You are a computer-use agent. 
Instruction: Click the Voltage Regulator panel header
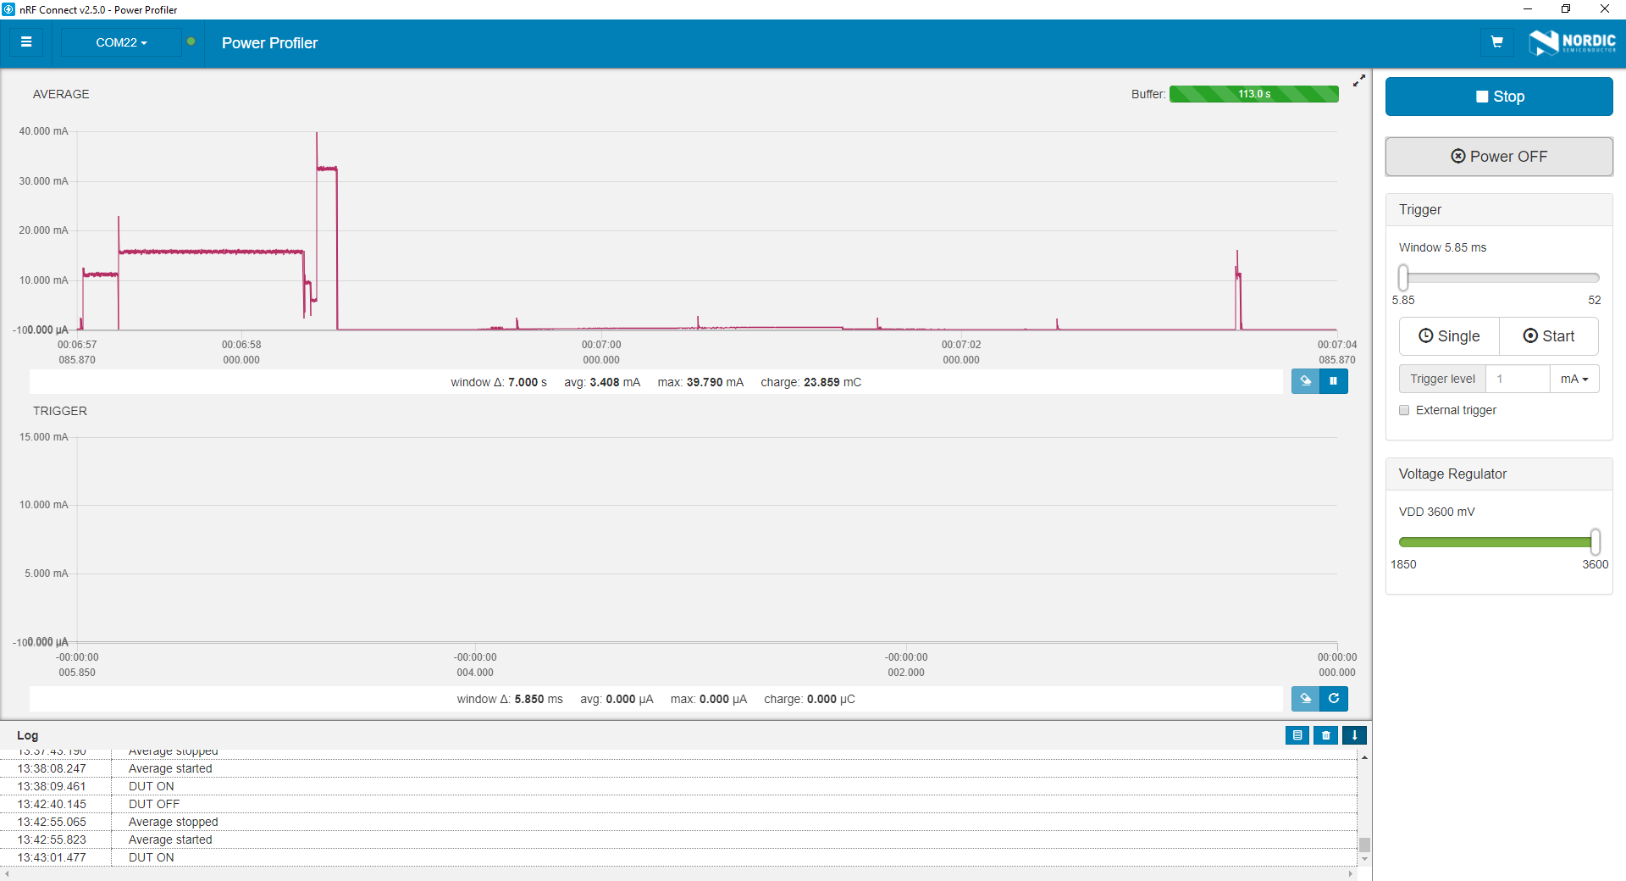[1499, 474]
